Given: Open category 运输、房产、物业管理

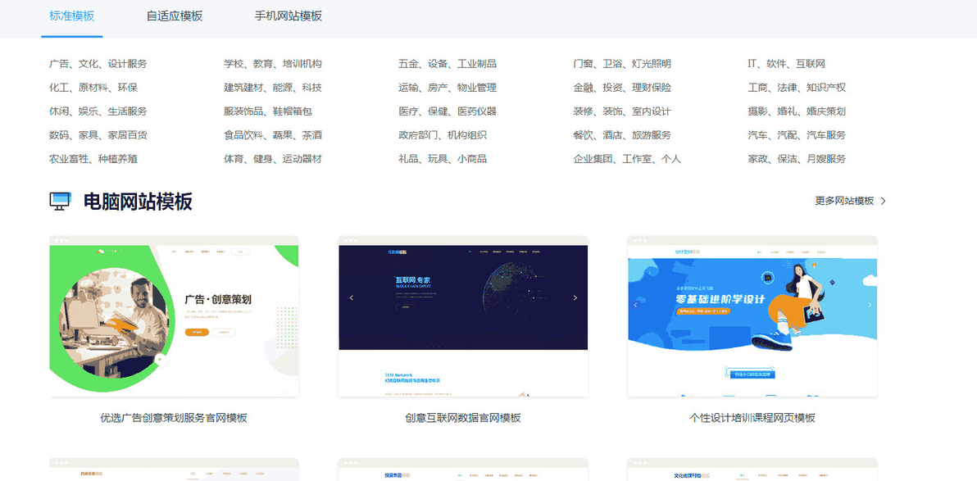Looking at the screenshot, I should coord(448,87).
